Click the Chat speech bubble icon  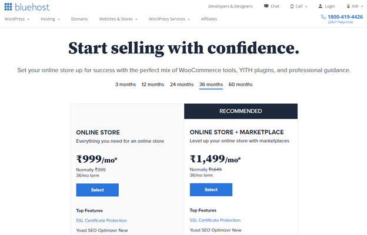tap(266, 6)
